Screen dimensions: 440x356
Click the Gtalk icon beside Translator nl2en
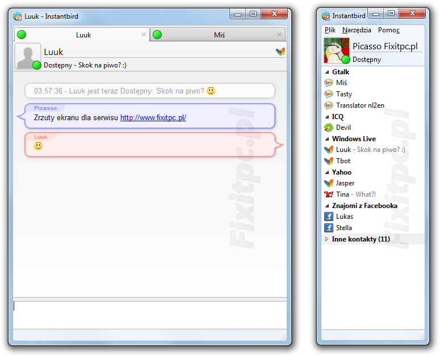pyautogui.click(x=328, y=105)
